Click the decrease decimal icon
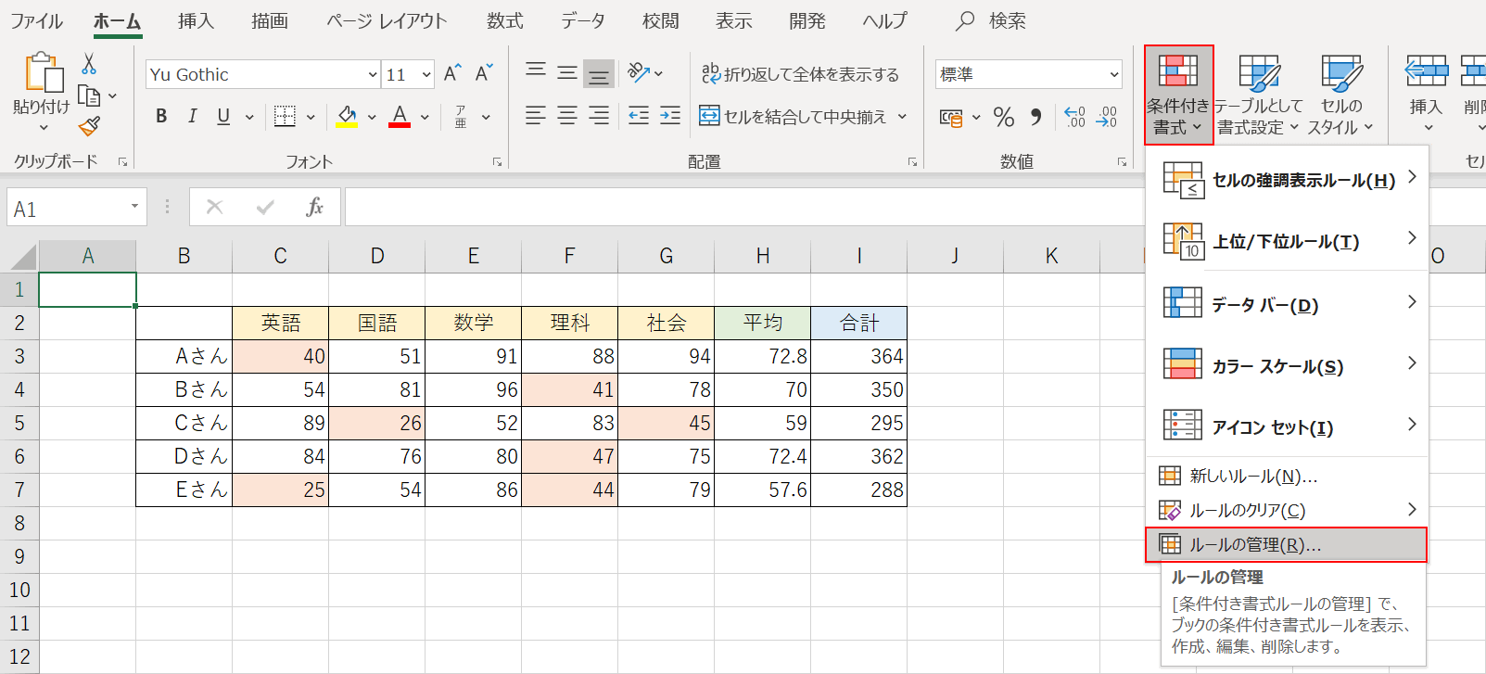Viewport: 1486px width, 674px height. click(x=1106, y=117)
